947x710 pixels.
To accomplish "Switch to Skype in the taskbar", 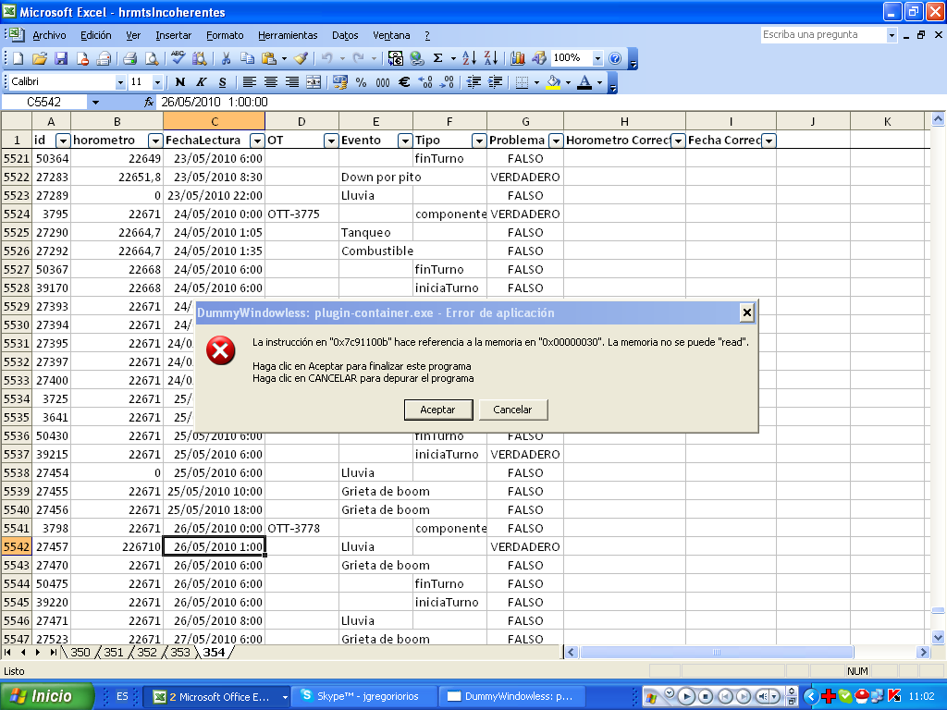I will pyautogui.click(x=366, y=696).
